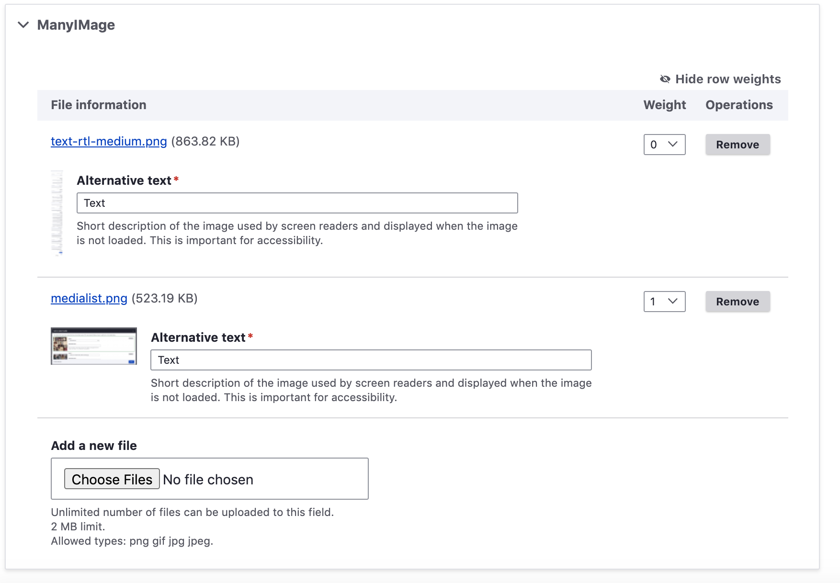This screenshot has height=583, width=840.
Task: Open the medialist.png file link
Action: pos(89,298)
